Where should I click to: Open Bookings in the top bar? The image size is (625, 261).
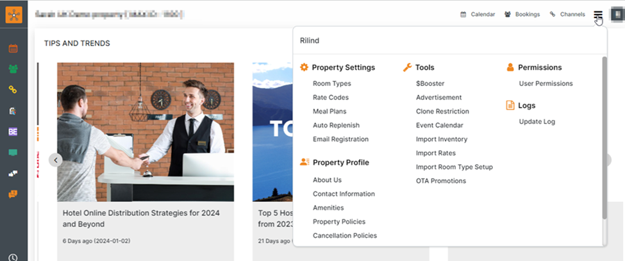[522, 14]
